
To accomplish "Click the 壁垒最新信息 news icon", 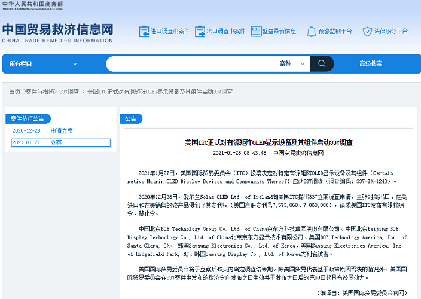I will tap(256, 32).
